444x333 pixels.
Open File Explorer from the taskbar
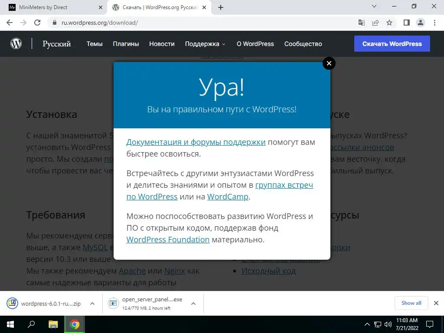click(53, 324)
